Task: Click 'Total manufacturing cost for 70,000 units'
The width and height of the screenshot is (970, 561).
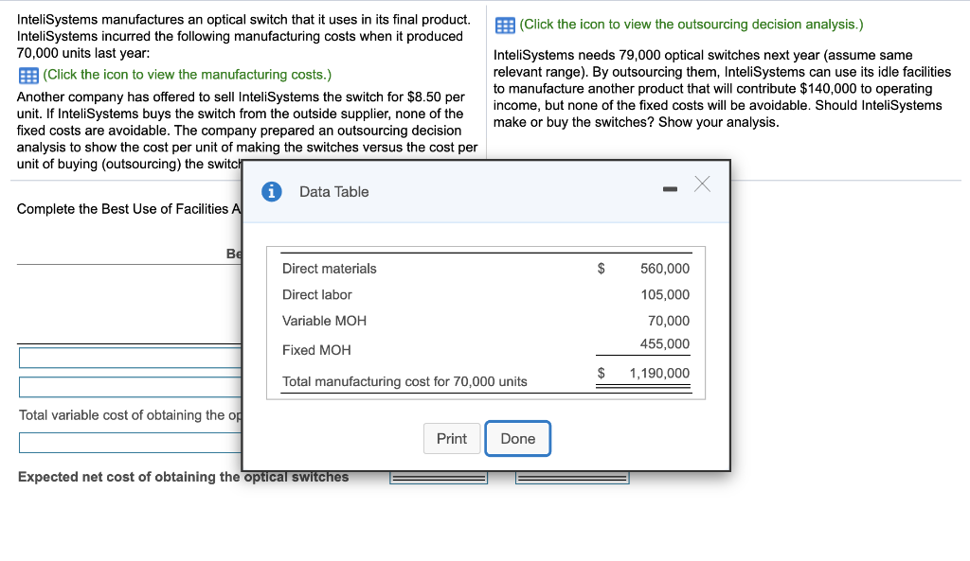Action: tap(404, 382)
